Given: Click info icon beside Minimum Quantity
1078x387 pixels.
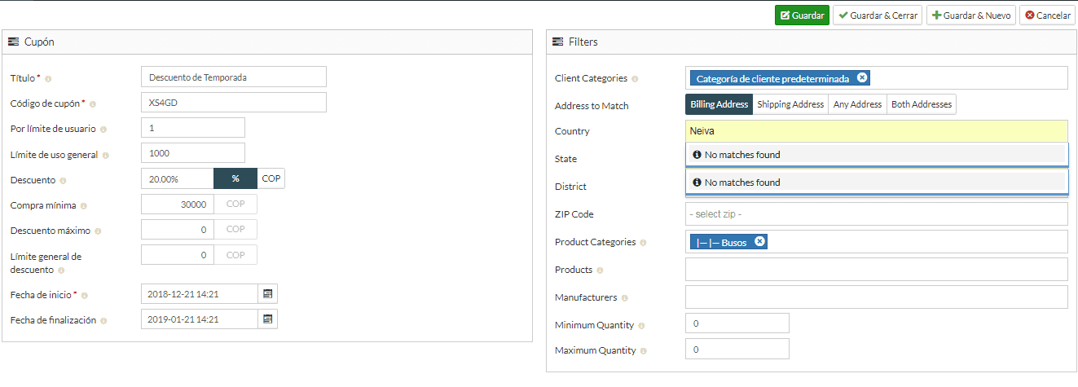Looking at the screenshot, I should coord(641,326).
